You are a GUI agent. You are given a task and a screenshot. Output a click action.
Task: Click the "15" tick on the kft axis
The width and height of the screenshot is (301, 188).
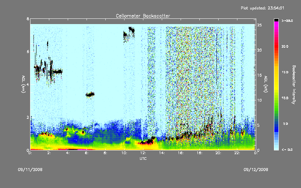pyautogui.click(x=259, y=75)
